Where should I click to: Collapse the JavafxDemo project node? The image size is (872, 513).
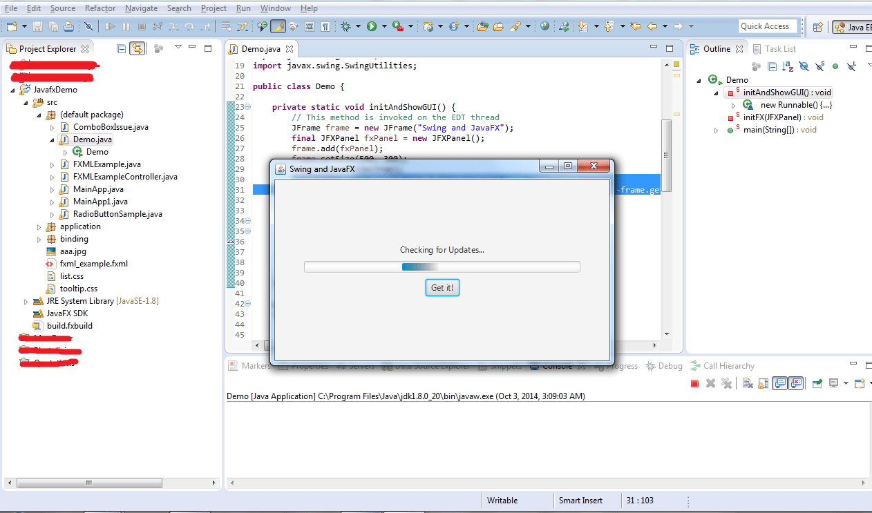13,90
